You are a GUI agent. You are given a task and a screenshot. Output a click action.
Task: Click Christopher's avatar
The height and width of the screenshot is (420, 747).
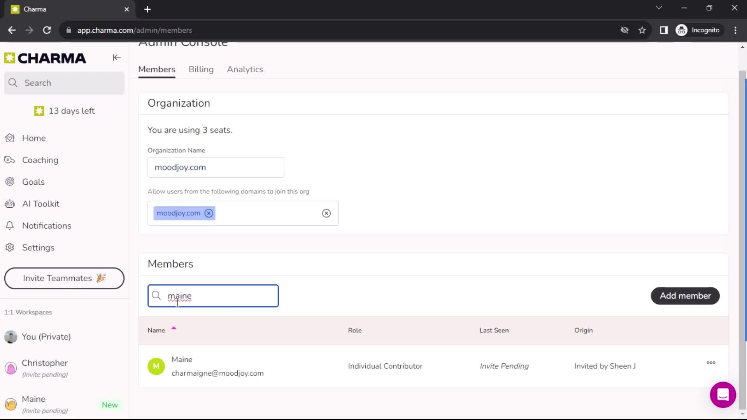[11, 368]
